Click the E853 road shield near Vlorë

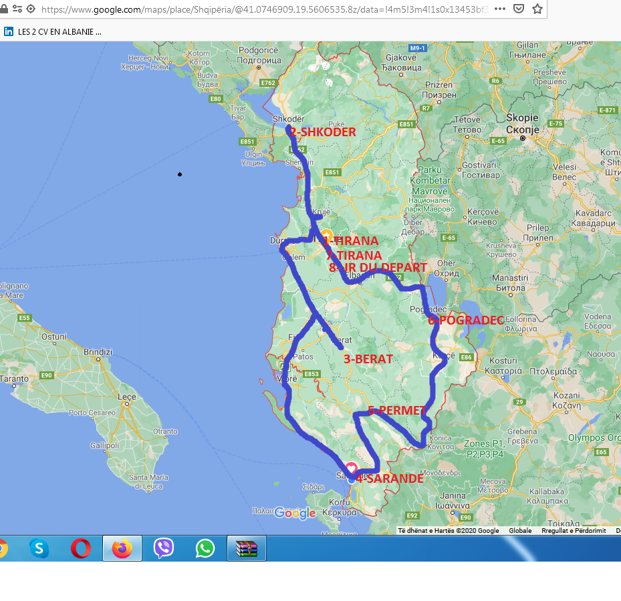coord(312,373)
